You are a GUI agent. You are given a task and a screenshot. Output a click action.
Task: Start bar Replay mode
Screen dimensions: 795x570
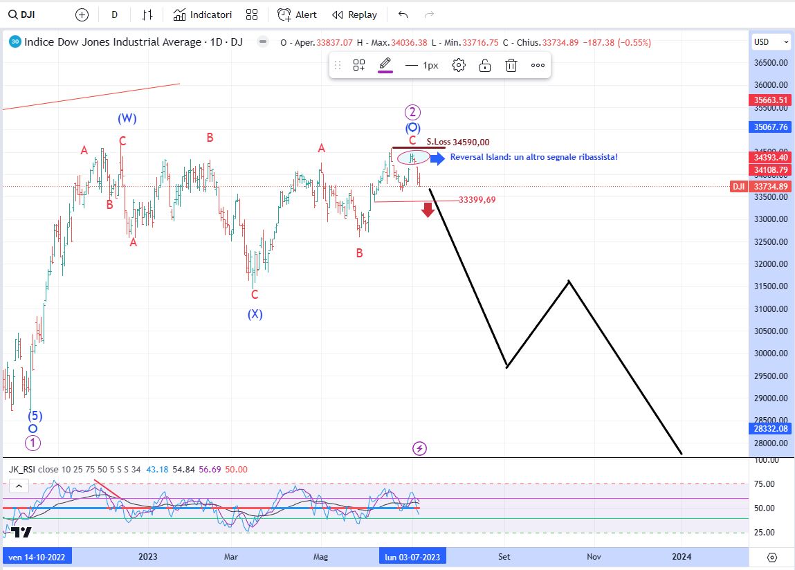tap(354, 15)
